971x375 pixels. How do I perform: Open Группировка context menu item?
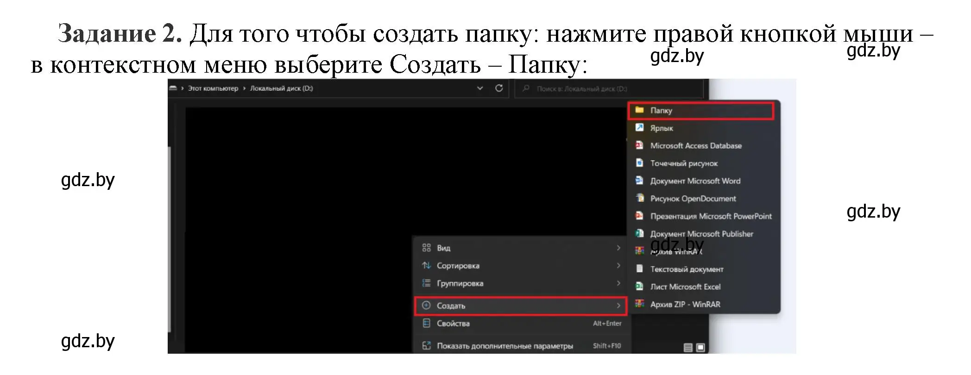[x=520, y=283]
